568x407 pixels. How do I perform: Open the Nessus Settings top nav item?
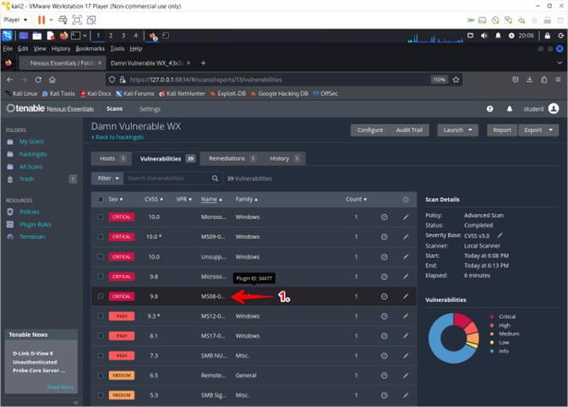[x=150, y=109]
